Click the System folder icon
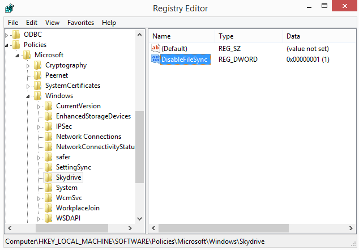The width and height of the screenshot is (359, 250). point(48,188)
